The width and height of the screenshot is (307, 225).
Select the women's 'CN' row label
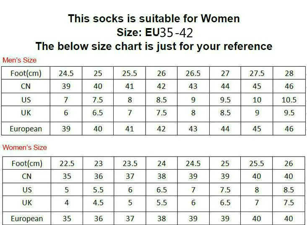point(27,176)
